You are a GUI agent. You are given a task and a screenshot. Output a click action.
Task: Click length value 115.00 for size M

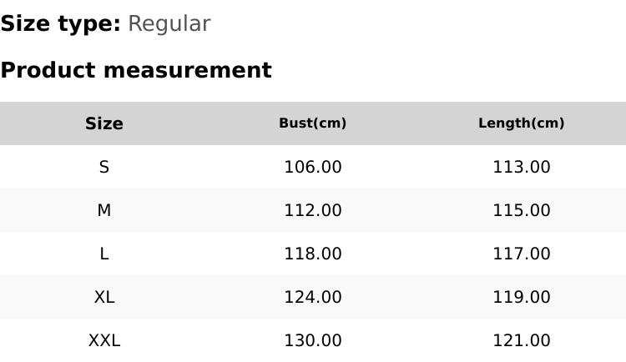pos(522,210)
